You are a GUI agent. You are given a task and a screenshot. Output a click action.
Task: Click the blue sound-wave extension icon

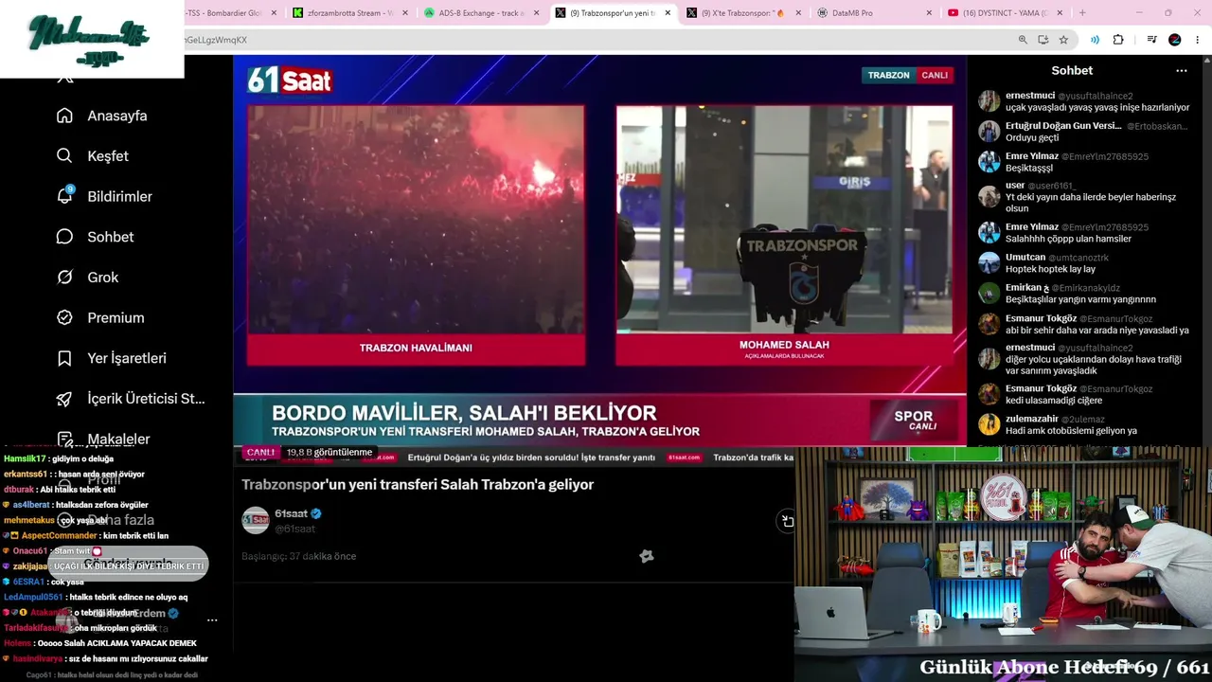tap(1095, 40)
